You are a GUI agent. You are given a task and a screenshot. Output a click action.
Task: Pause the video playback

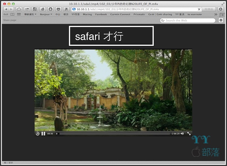(43, 133)
